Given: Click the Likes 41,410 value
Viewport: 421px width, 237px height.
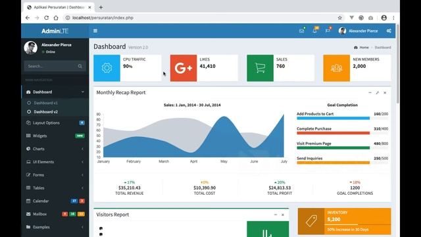Looking at the screenshot, I should pyautogui.click(x=208, y=66).
